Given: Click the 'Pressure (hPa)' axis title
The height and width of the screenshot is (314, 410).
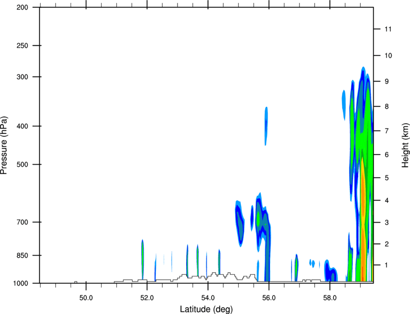Looking at the screenshot, I should click(4, 145).
